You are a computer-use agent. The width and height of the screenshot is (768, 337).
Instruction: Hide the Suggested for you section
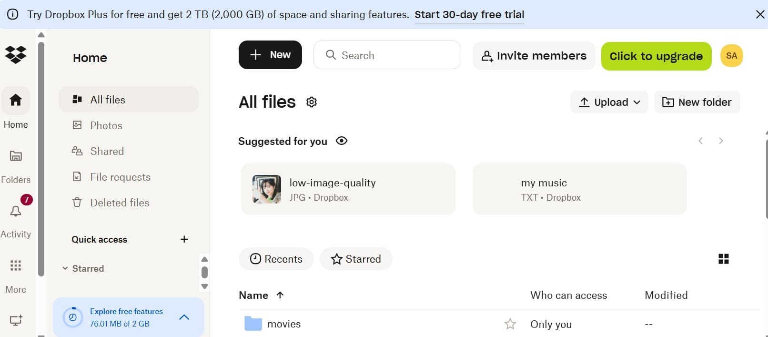click(342, 141)
